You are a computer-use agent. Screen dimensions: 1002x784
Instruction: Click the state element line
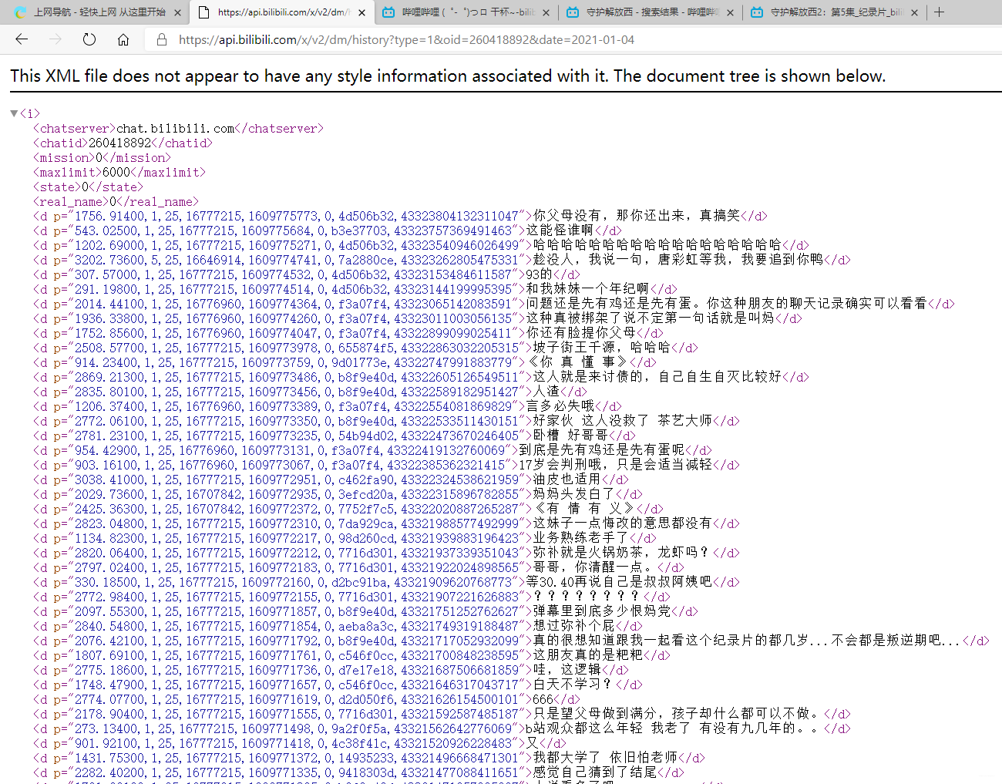click(88, 187)
